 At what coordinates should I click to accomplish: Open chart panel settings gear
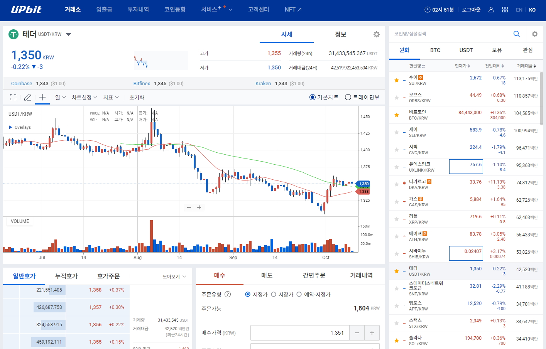coord(377,34)
